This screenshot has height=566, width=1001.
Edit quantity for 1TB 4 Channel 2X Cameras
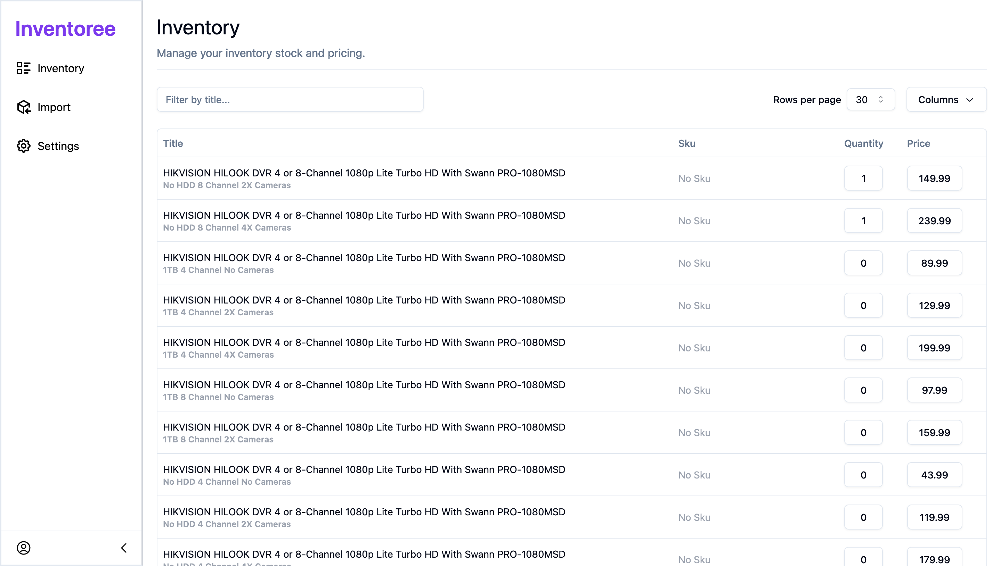tap(863, 305)
